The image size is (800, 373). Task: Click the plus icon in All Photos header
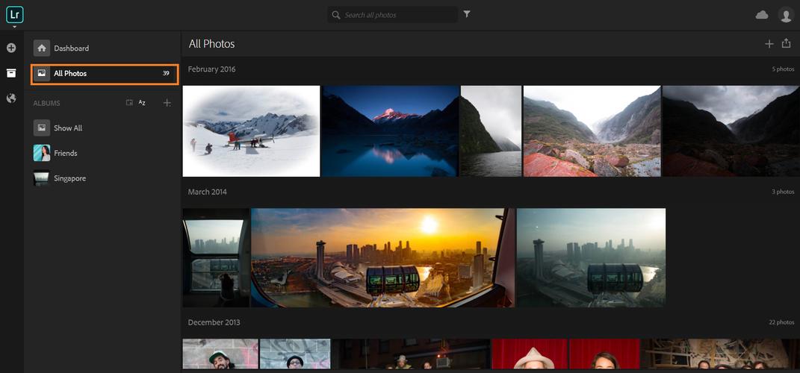[x=769, y=44]
